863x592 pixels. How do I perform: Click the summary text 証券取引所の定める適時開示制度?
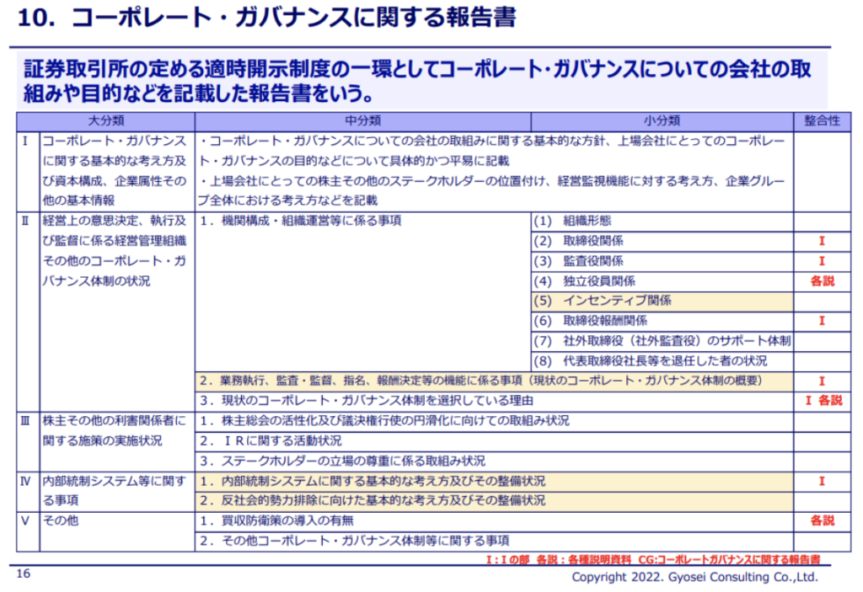pos(417,82)
